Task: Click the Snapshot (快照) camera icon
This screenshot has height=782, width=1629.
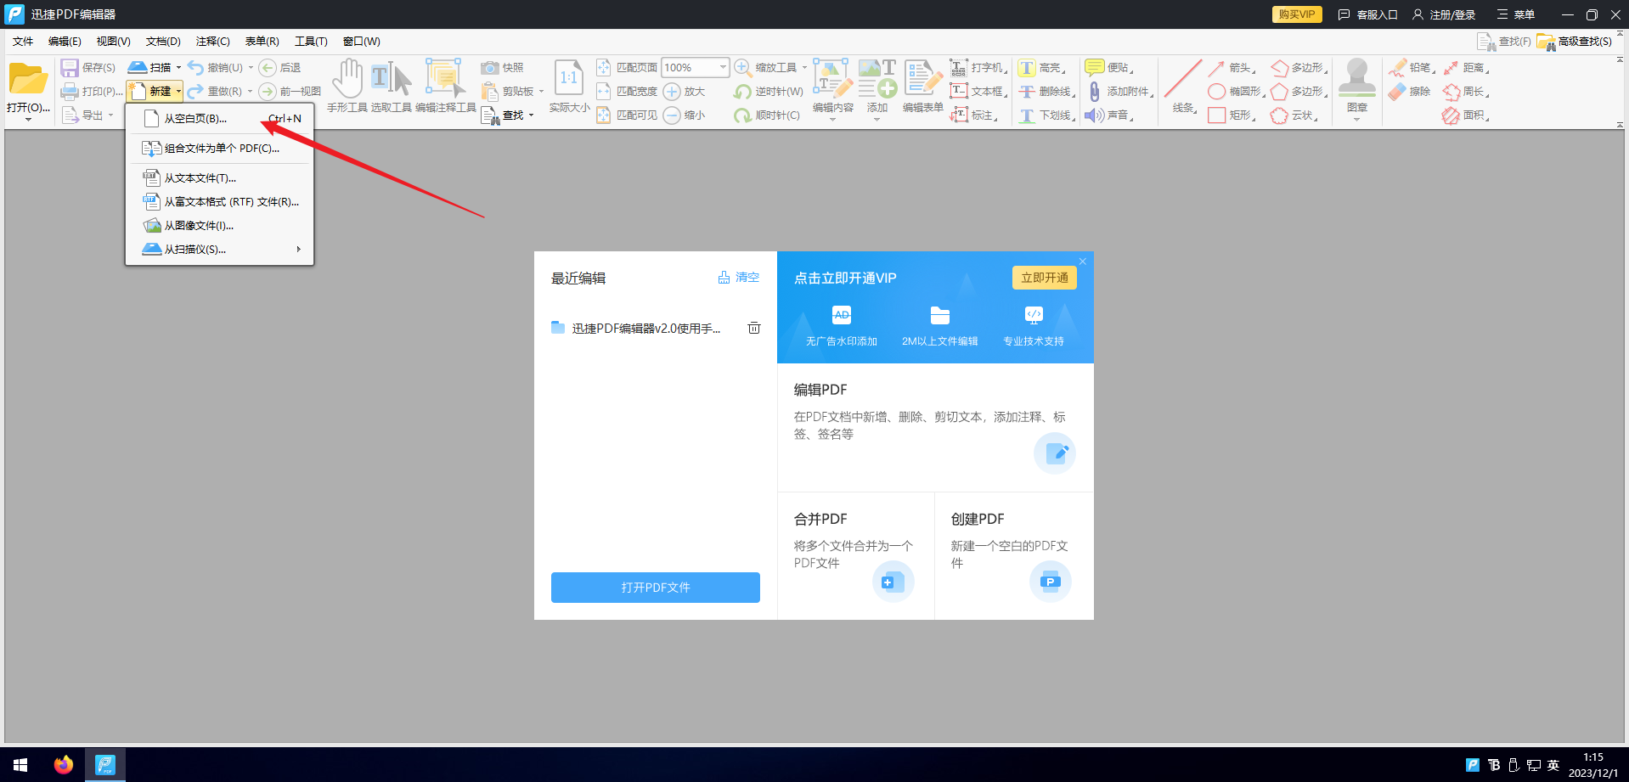Action: [489, 68]
